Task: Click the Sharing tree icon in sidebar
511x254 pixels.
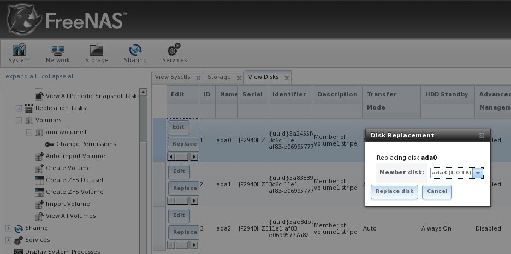Action: [19, 228]
